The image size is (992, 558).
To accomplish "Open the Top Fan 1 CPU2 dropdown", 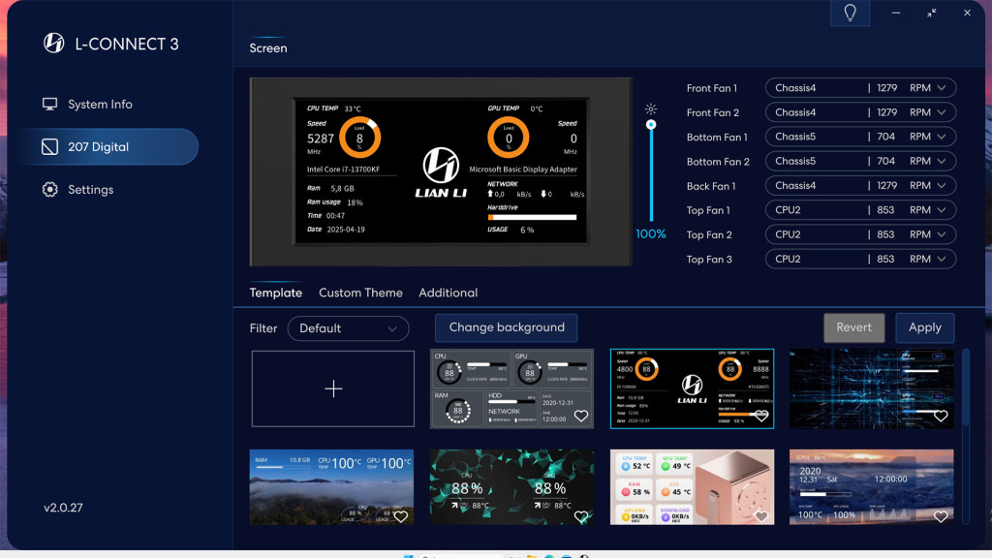I will tap(860, 210).
